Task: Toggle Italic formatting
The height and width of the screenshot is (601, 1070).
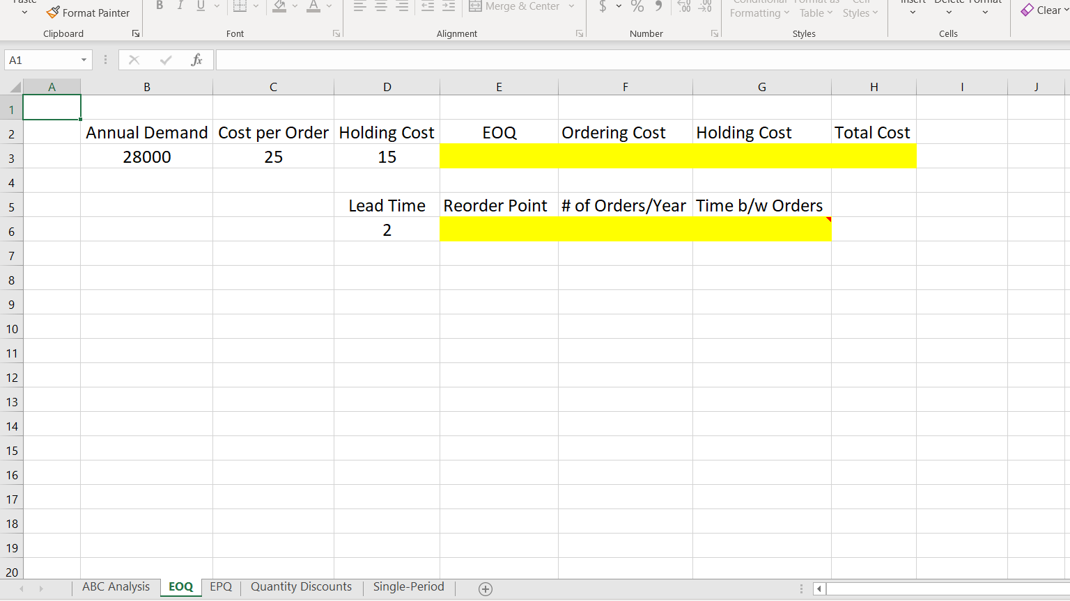Action: (x=180, y=5)
